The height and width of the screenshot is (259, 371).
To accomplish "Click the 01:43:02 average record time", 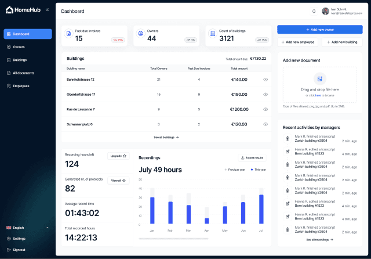I will point(82,213).
